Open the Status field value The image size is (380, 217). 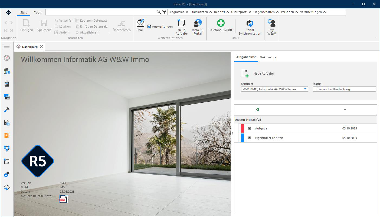pos(345,89)
